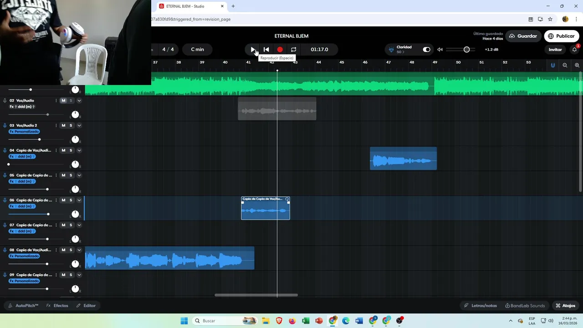Viewport: 583px width, 328px height.
Task: Solo track 09
Action: (71, 275)
